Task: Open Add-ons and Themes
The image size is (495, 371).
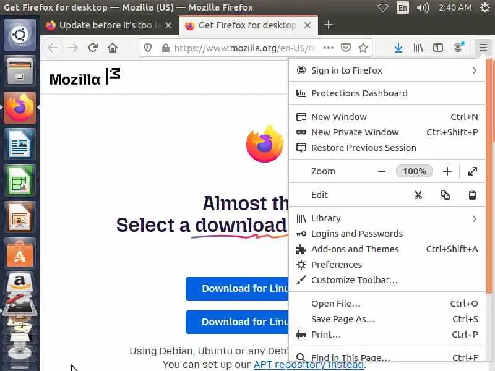Action: coord(387,249)
